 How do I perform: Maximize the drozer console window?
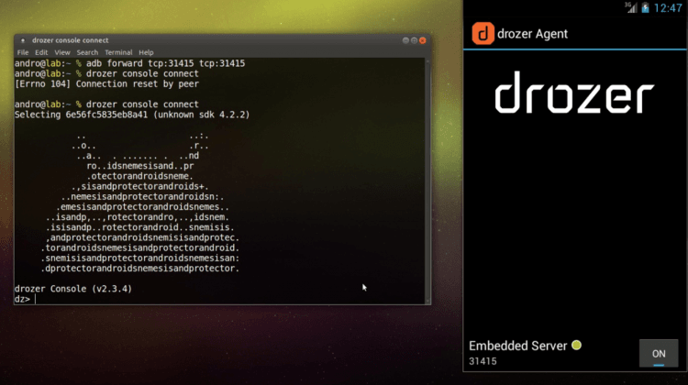[414, 40]
